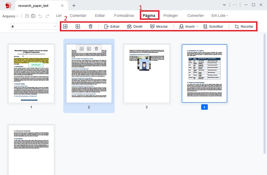The image size is (267, 175).
Task: Click Dividir to split the document
Action: coord(135,27)
